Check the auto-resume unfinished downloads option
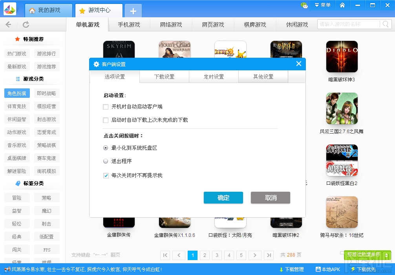 [x=106, y=119]
